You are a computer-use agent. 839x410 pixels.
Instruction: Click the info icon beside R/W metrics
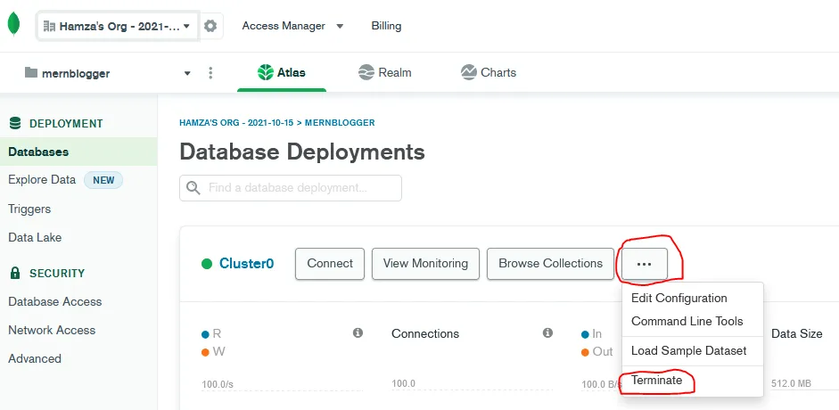click(x=358, y=333)
